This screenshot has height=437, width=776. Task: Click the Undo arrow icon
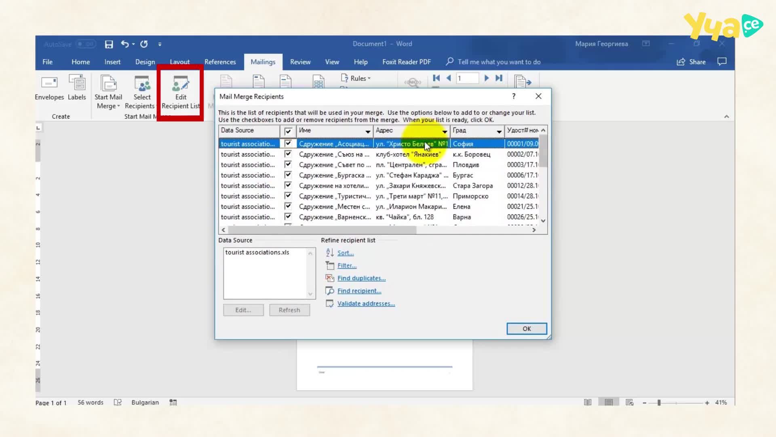tap(125, 44)
